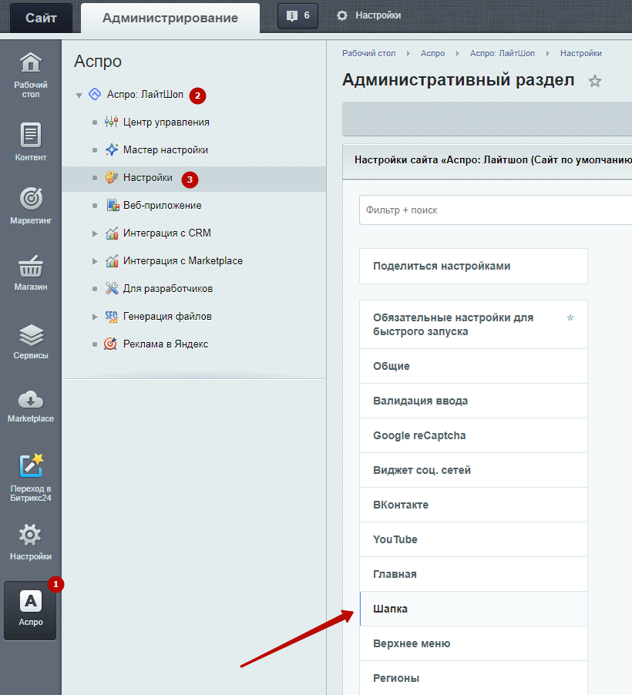
Task: Click the Веб-приложение icon
Action: tap(113, 205)
